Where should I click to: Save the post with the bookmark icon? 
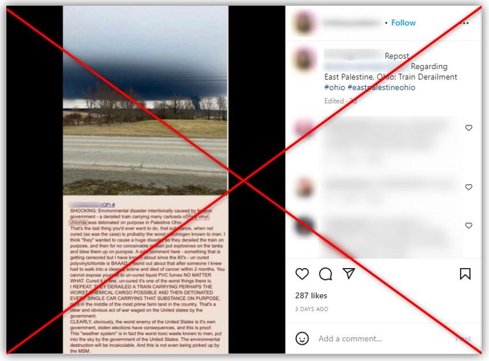[465, 274]
